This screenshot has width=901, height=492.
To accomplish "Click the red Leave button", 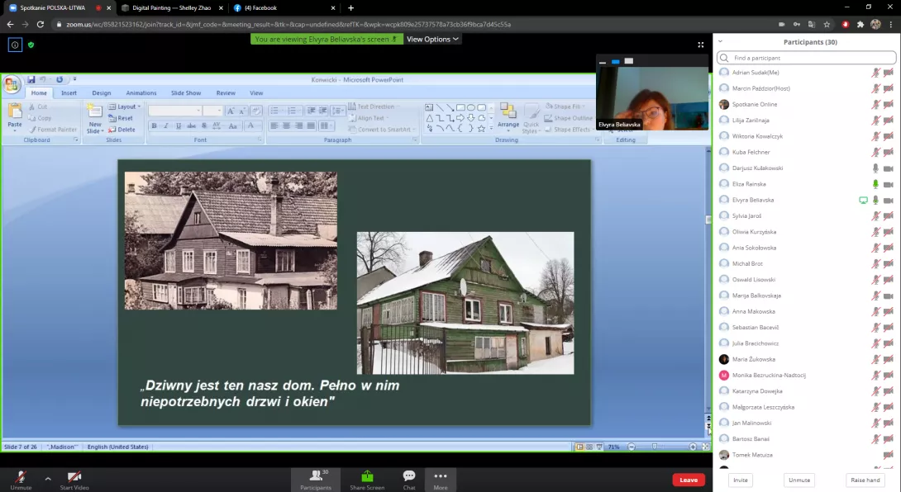I will click(689, 480).
